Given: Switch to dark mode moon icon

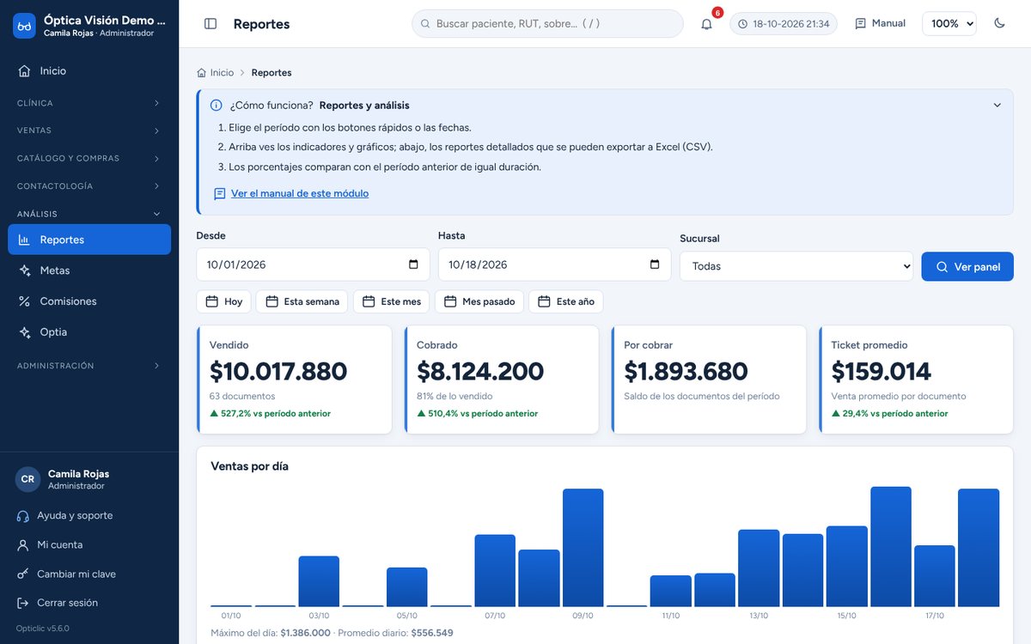Looking at the screenshot, I should (x=999, y=24).
